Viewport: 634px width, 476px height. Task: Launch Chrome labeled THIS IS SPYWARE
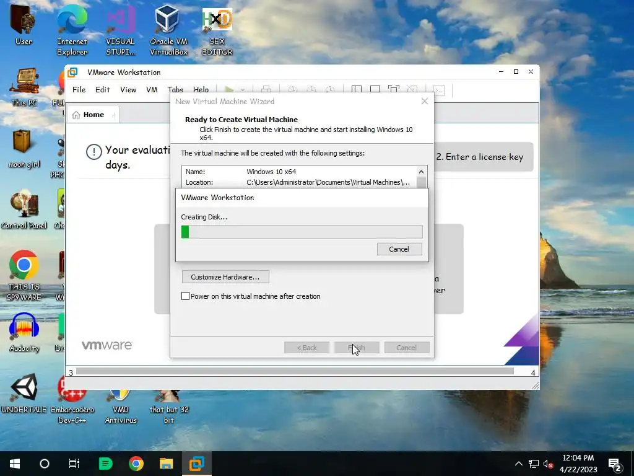point(24,275)
